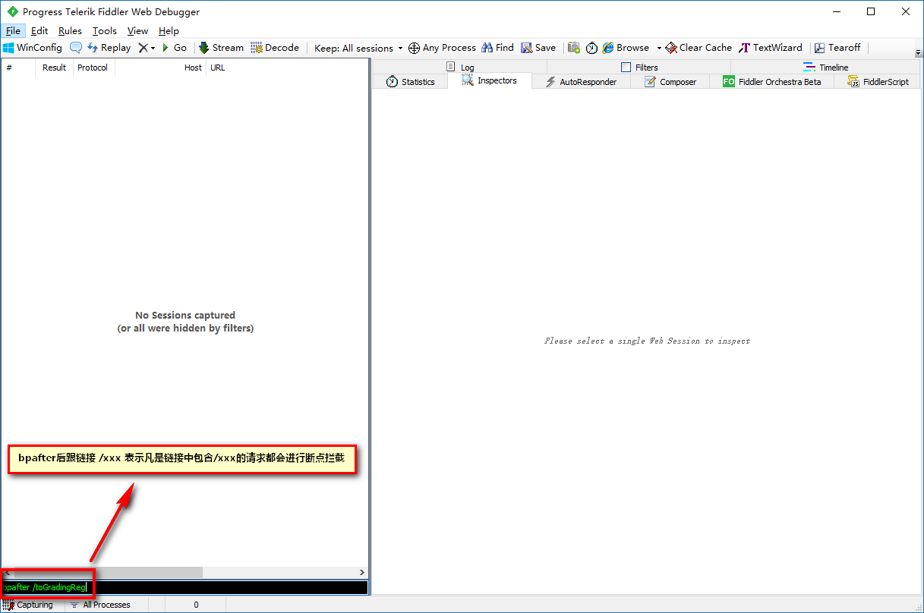Open the Fiddler Orchestra Beta tab
924x613 pixels.
click(771, 82)
